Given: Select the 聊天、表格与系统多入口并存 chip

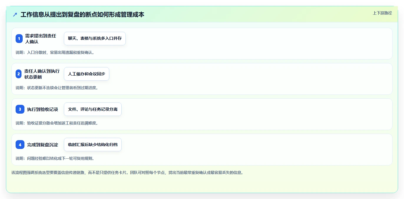Looking at the screenshot, I should [95, 39].
